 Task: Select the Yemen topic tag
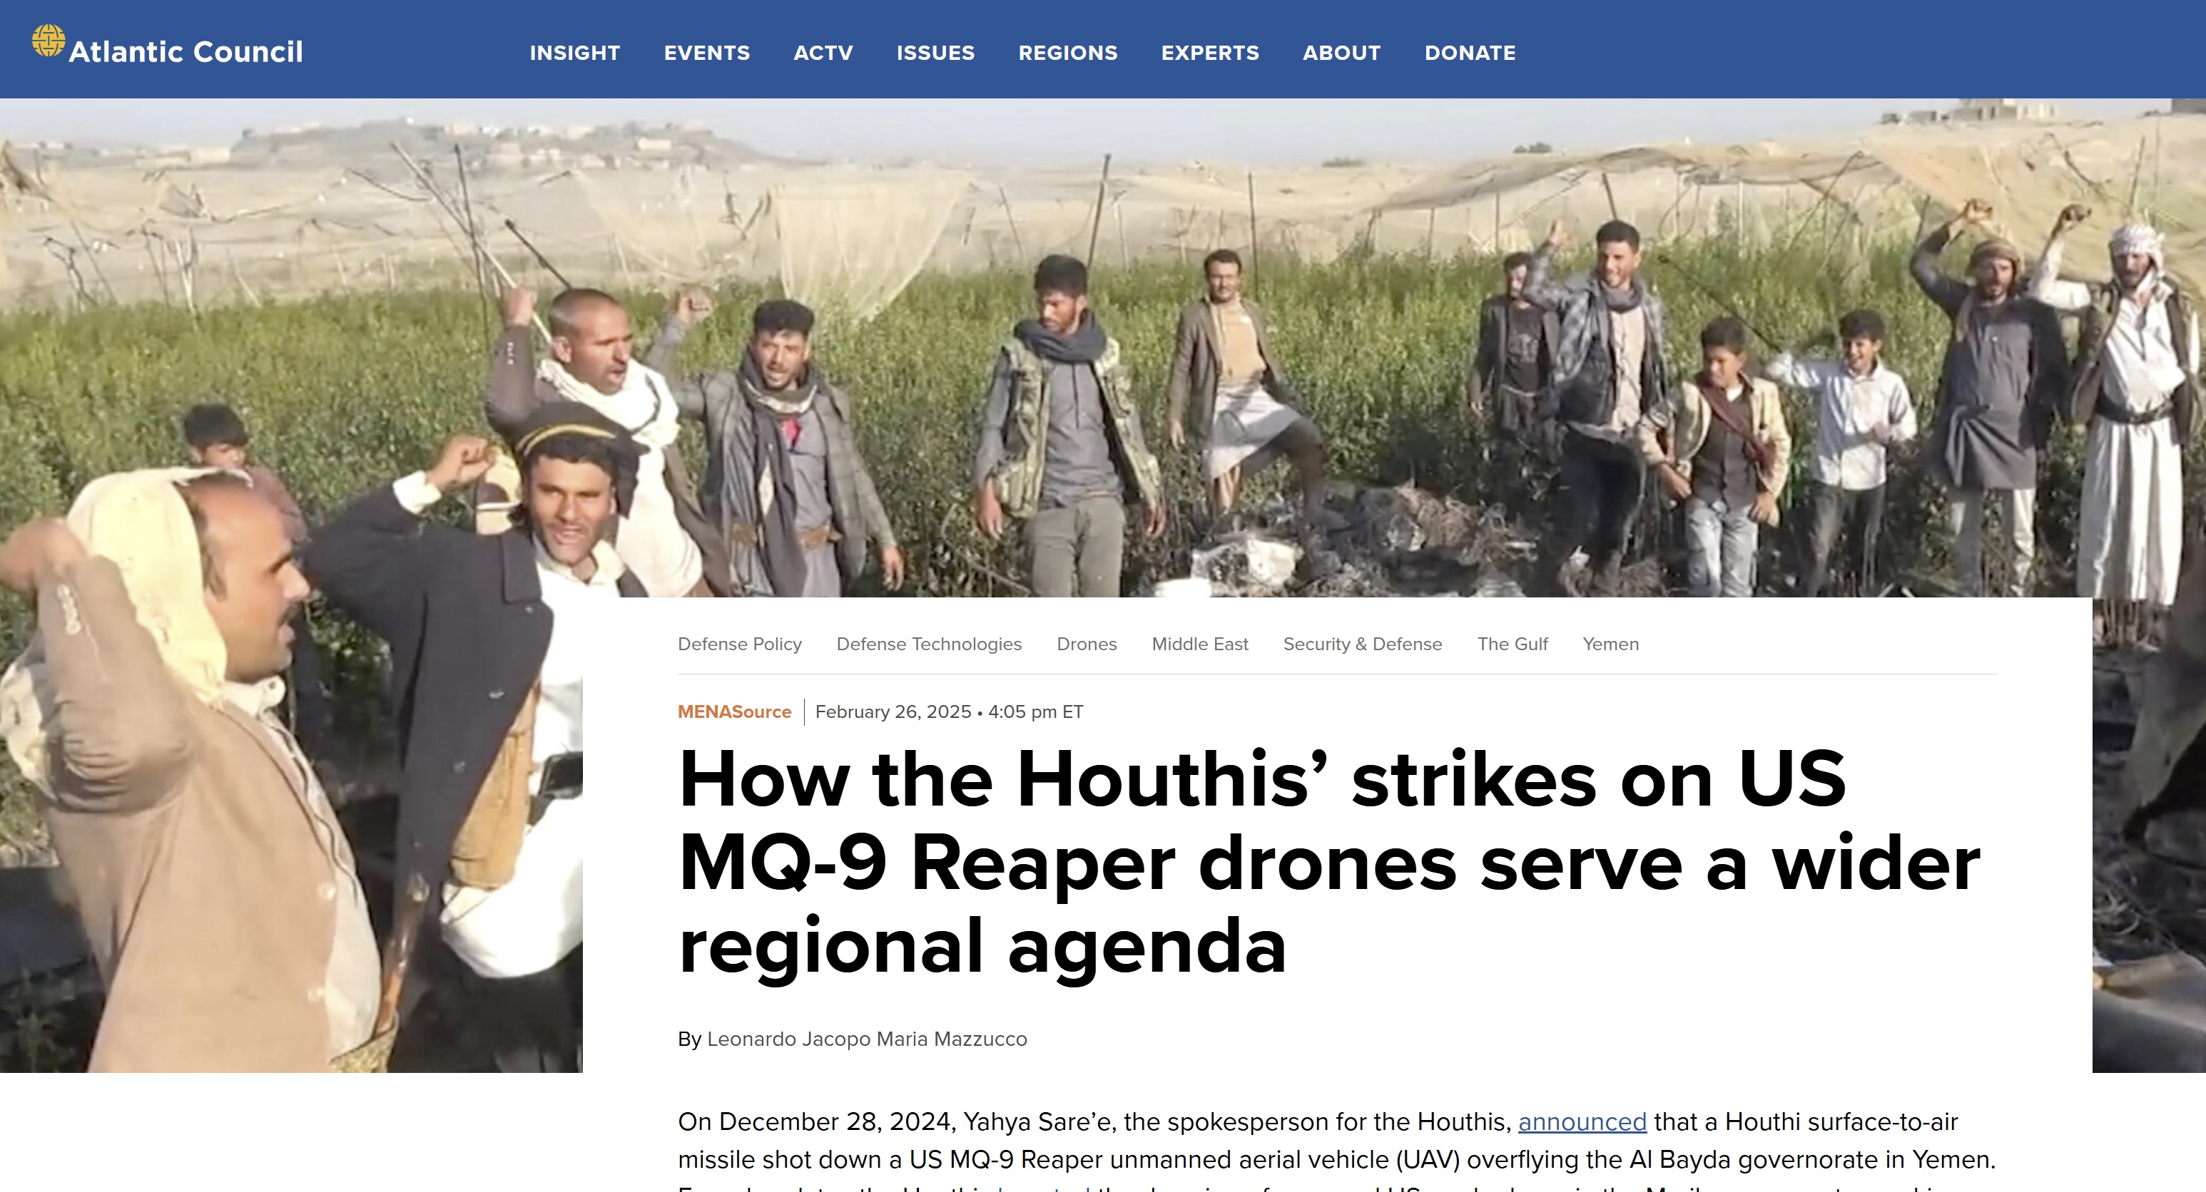[x=1610, y=644]
